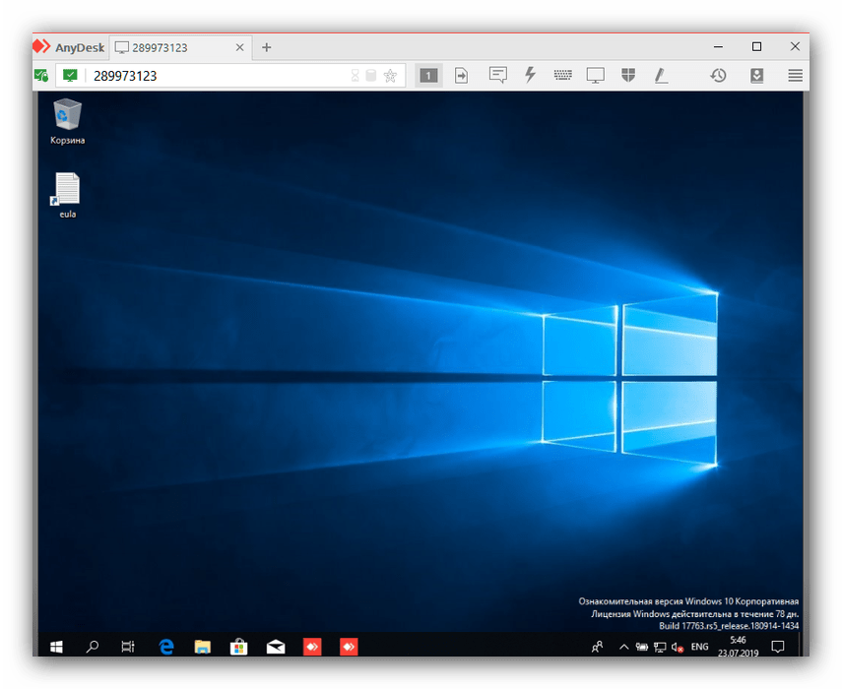Open the display settings monitor icon
This screenshot has width=842, height=689.
595,75
